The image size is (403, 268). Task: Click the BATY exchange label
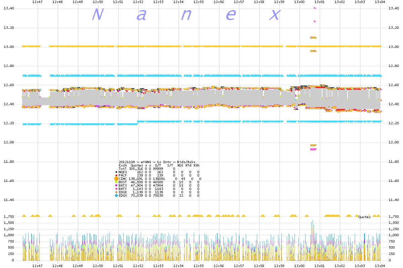[123, 189]
